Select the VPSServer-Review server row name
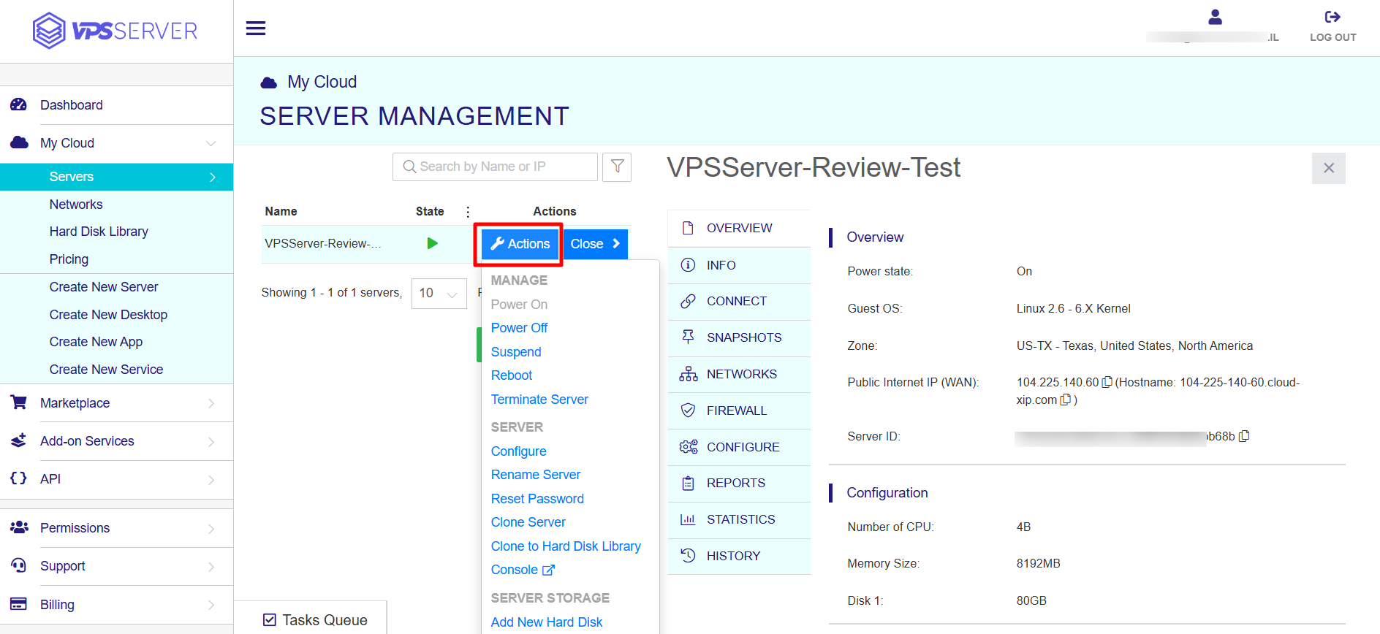This screenshot has height=634, width=1380. click(323, 243)
